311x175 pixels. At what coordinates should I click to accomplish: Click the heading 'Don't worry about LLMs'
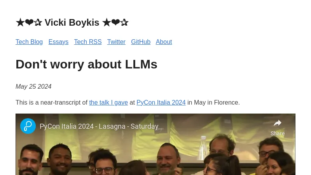pyautogui.click(x=86, y=64)
